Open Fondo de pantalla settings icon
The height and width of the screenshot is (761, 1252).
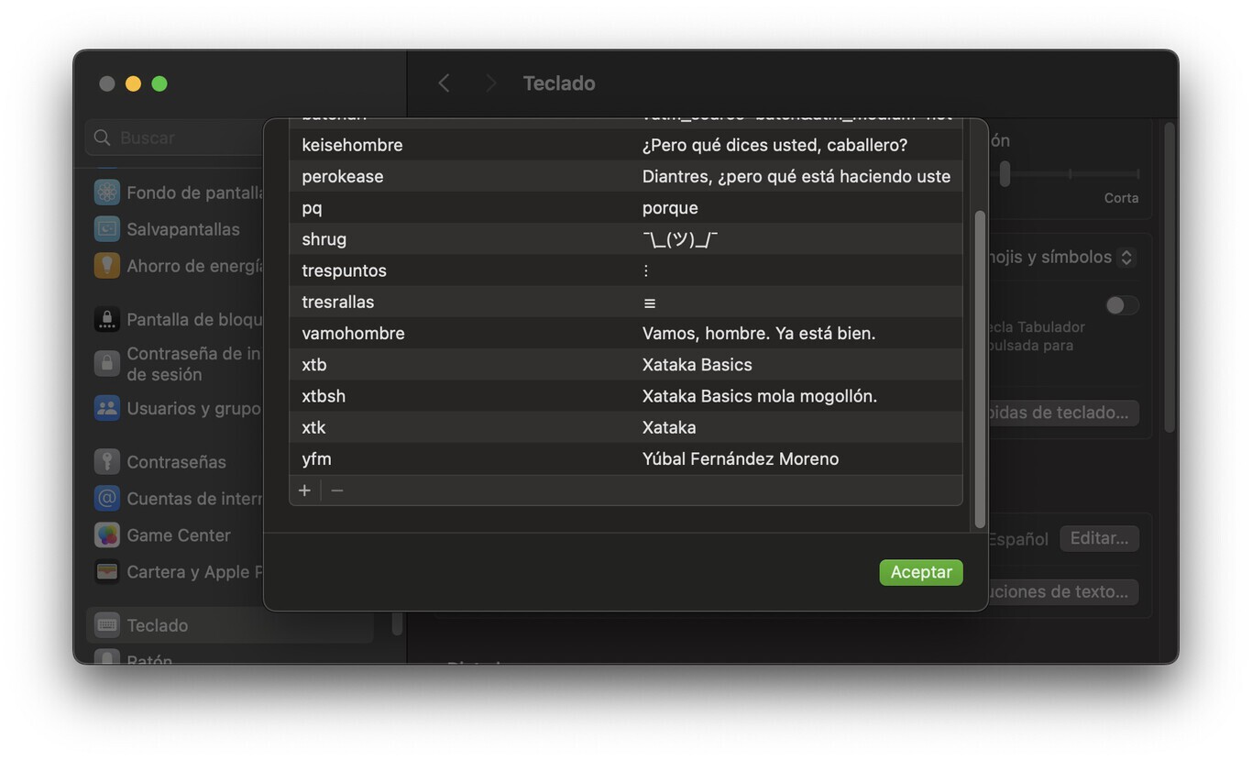(107, 193)
